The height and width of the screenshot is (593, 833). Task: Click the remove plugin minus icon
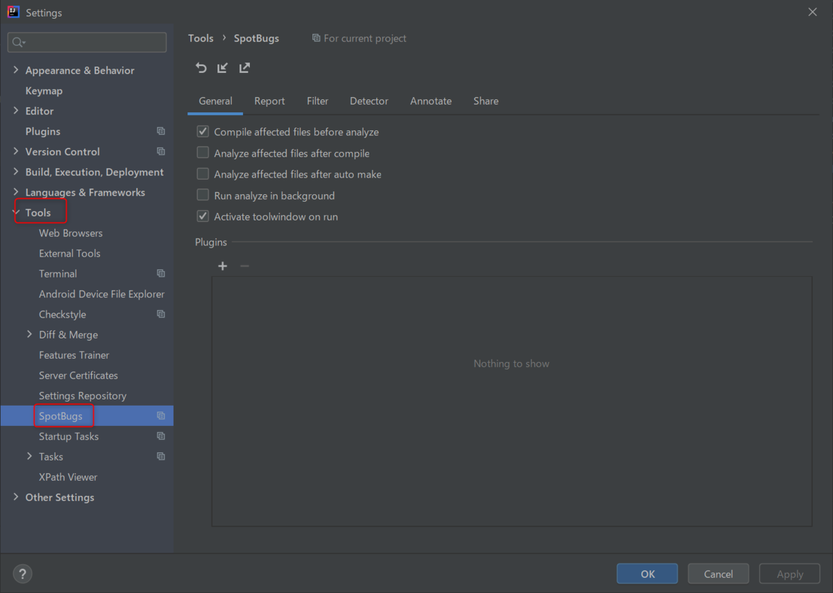tap(244, 266)
